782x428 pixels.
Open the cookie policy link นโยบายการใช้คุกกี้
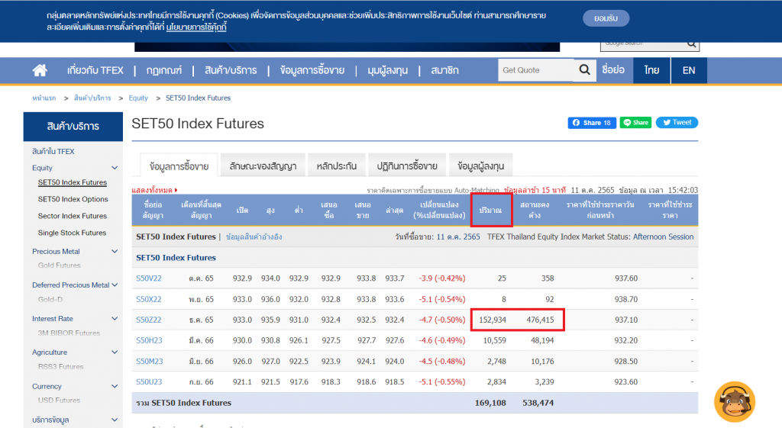pos(196,27)
